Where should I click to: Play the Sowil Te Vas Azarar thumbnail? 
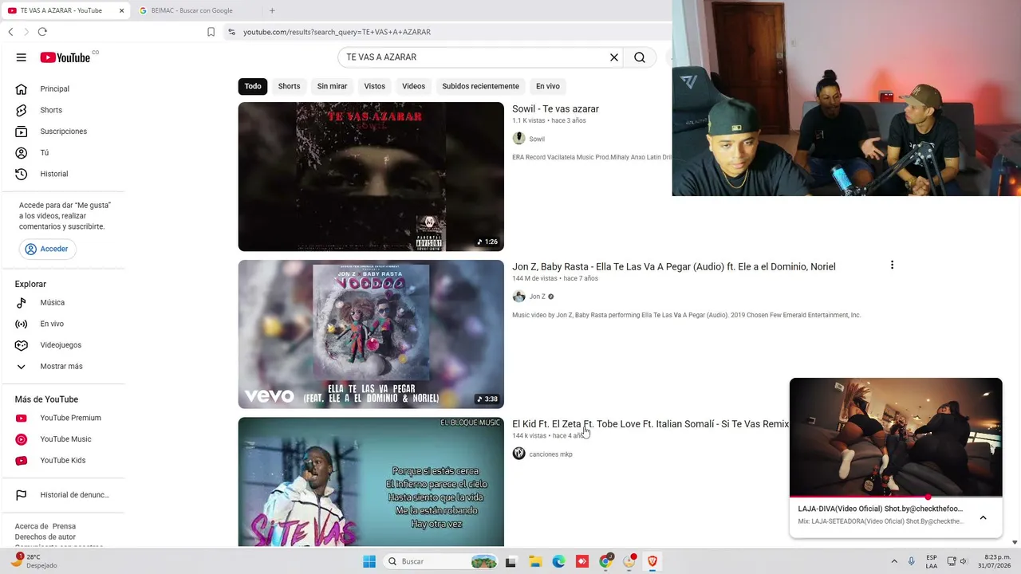(x=371, y=177)
